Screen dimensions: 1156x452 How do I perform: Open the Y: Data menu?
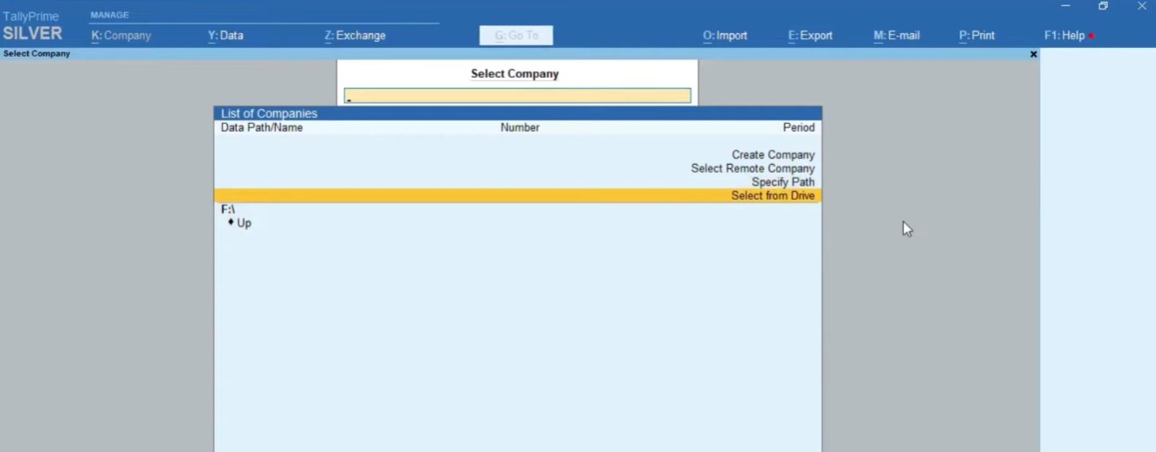click(x=225, y=36)
